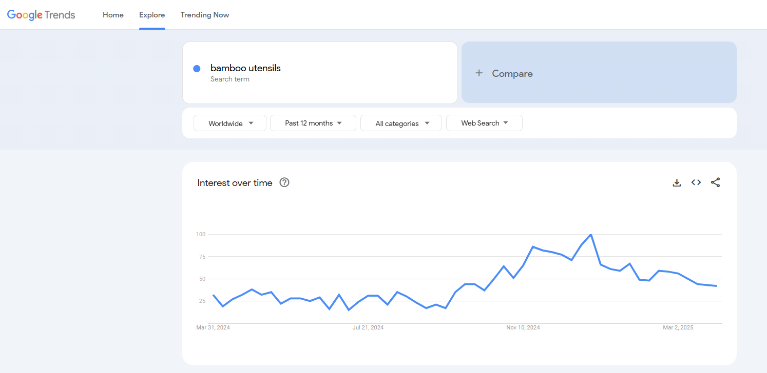Viewport: 767px width, 373px height.
Task: Show help for Interest over time
Action: tap(284, 182)
